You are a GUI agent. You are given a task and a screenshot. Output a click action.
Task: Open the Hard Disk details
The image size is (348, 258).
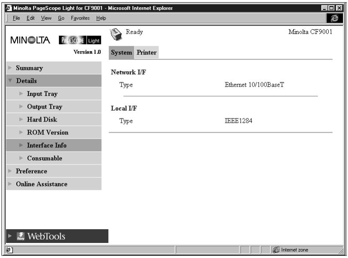54,119
